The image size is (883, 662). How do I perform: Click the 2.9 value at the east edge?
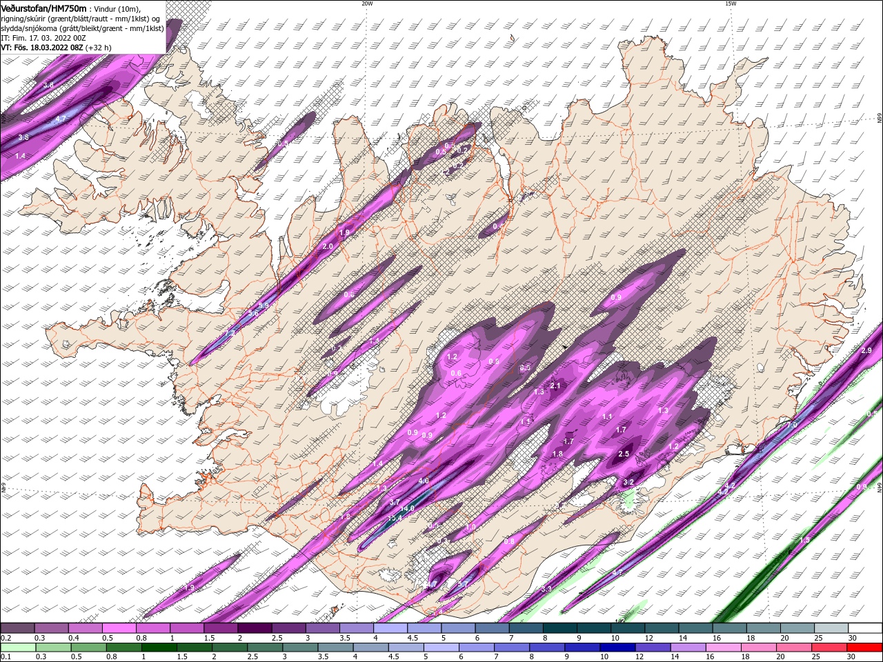[x=867, y=351]
